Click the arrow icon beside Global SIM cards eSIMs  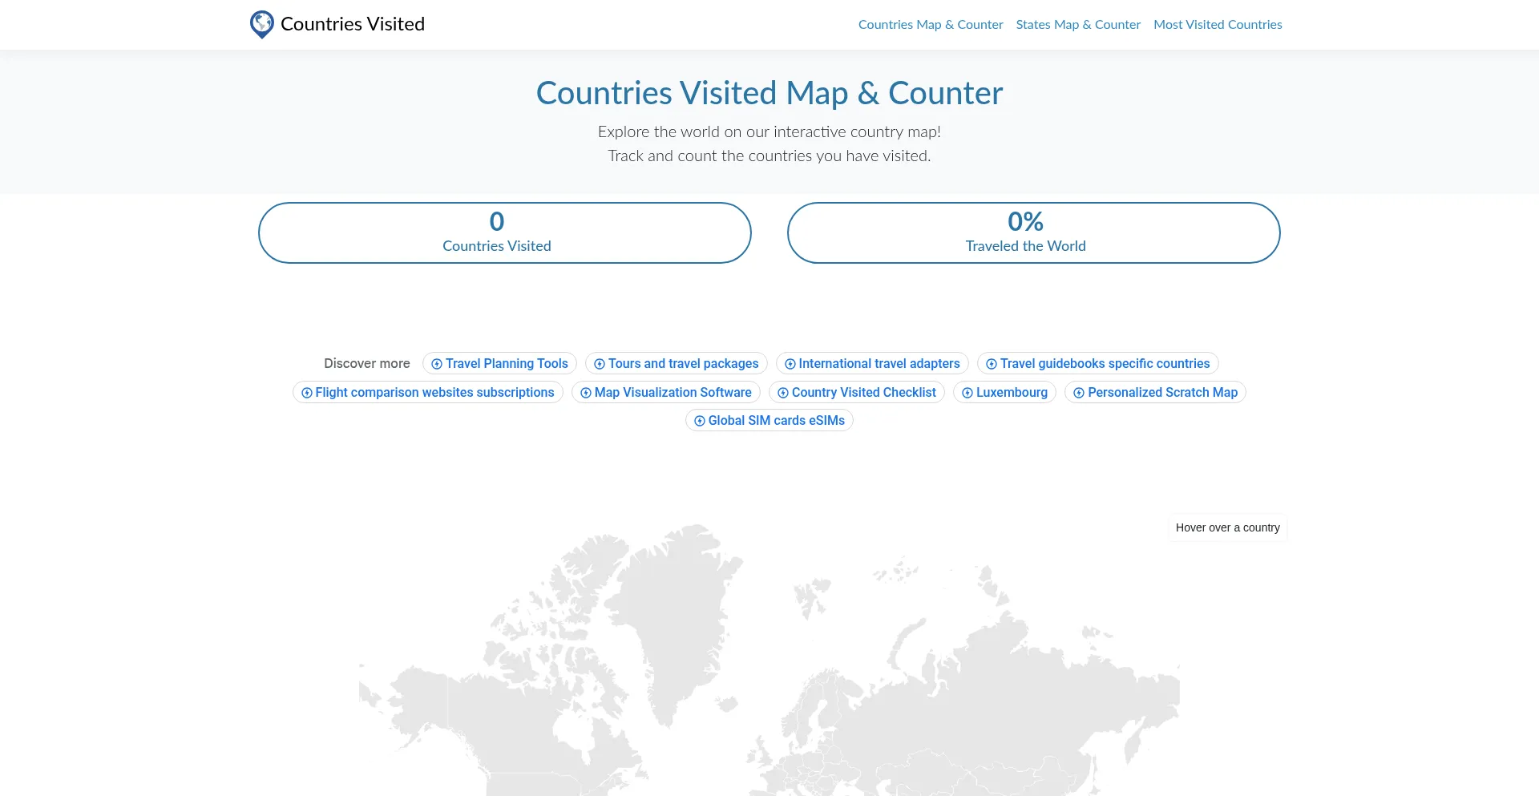pos(700,421)
